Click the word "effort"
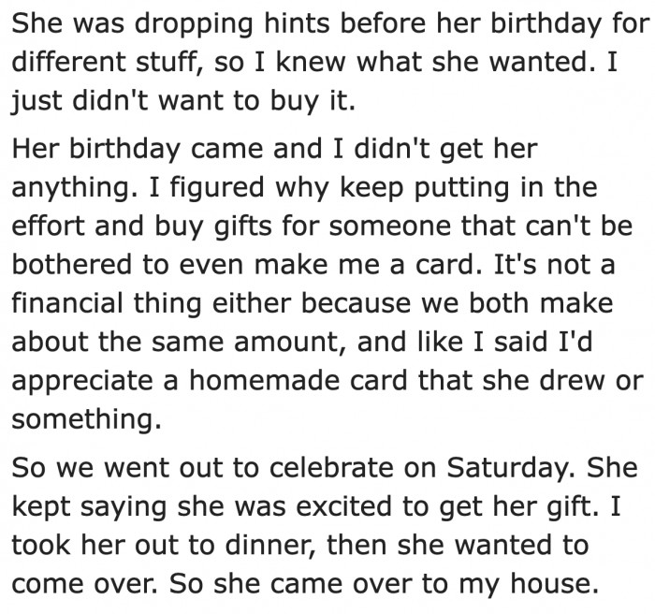The width and height of the screenshot is (655, 614). (x=49, y=226)
